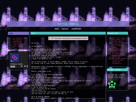Click the 'Ho paura.' line

pos(35,43)
